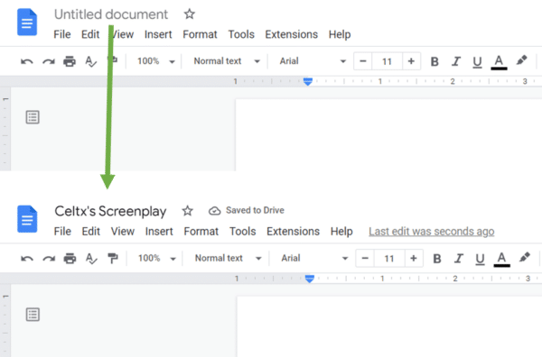Click the Docs home icon beside Untitled document
This screenshot has height=357, width=542.
pyautogui.click(x=27, y=23)
